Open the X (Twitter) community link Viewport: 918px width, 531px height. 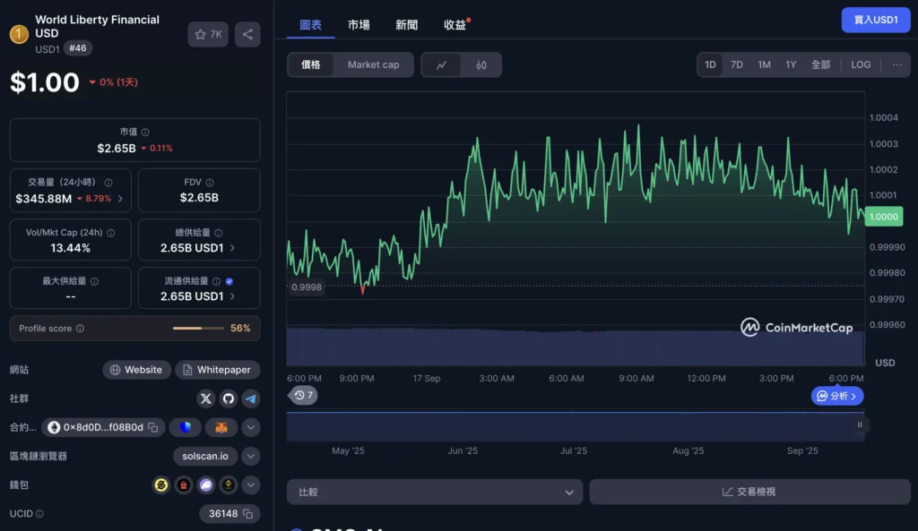(x=206, y=398)
